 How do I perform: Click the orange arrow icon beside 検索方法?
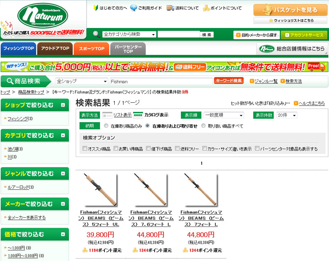tap(283, 81)
